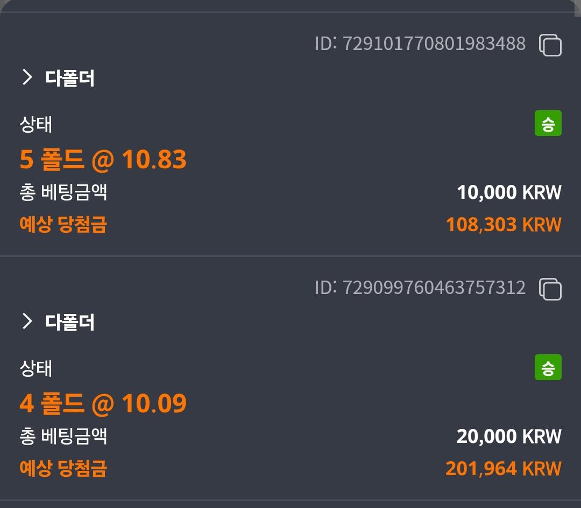Tap 예상 당첨금 label in first bet
Viewport: 581px width, 508px height.
pos(63,225)
